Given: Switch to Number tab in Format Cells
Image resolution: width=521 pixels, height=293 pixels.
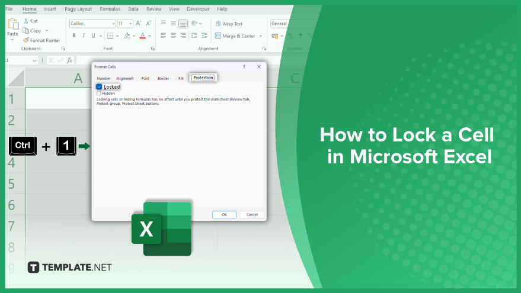Looking at the screenshot, I should coord(104,78).
